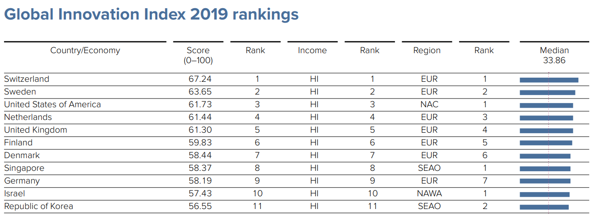Click the Netherlands country name
The height and width of the screenshot is (214, 606).
[x=28, y=117]
